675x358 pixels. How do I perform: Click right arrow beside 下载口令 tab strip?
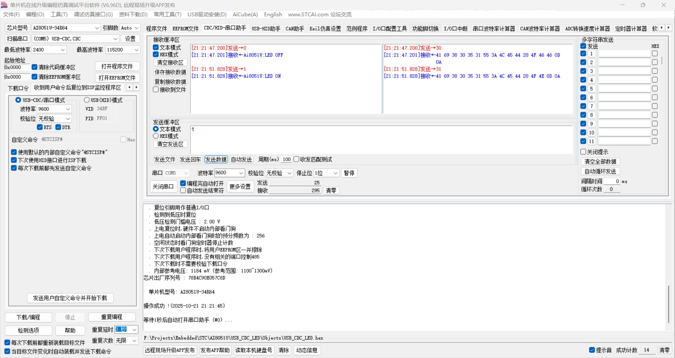[x=136, y=87]
